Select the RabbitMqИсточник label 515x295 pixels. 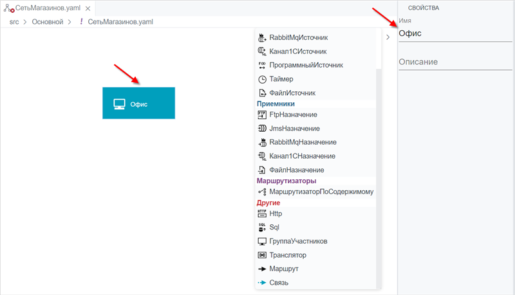pyautogui.click(x=299, y=38)
